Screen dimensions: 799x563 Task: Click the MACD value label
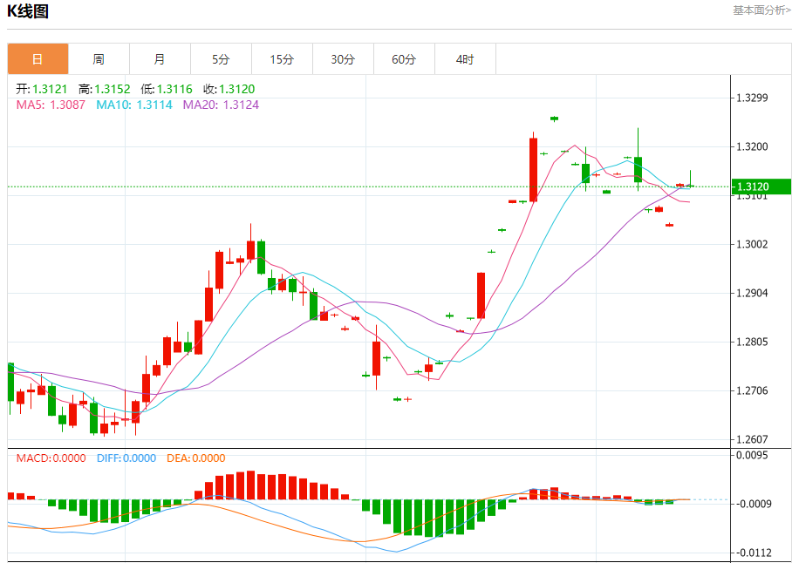point(51,458)
